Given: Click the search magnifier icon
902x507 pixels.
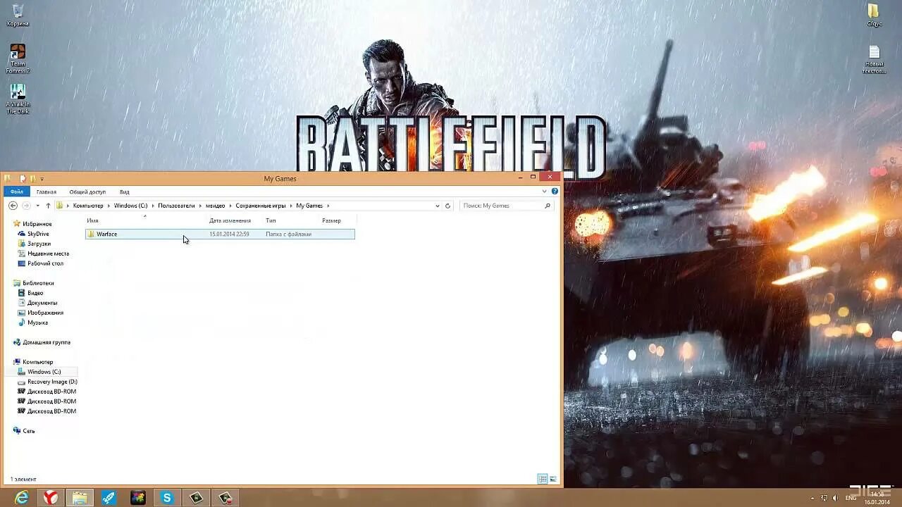Looking at the screenshot, I should click(548, 206).
